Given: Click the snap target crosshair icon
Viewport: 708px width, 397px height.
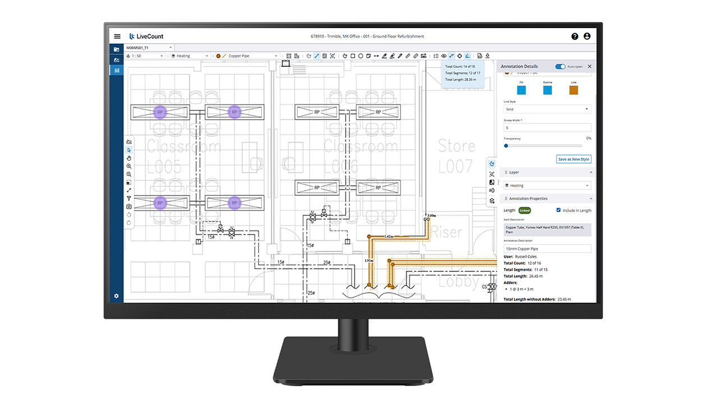Looking at the screenshot, I should 459,56.
